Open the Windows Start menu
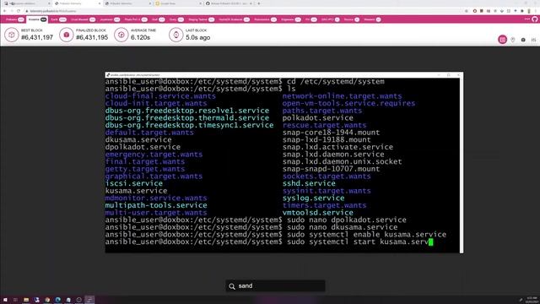Image resolution: width=540 pixels, height=304 pixels. [x=5, y=300]
